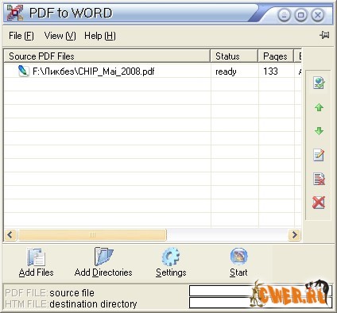Move the file down with the green down arrow
Image resolution: width=337 pixels, height=313 pixels.
pos(319,130)
